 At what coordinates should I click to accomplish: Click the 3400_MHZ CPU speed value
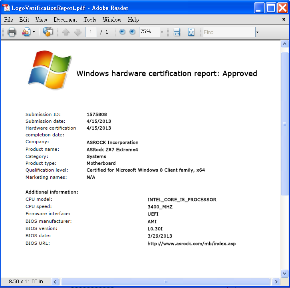click(160, 207)
